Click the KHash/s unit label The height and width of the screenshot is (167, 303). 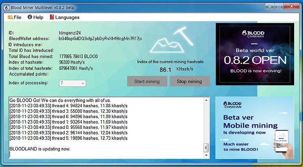coord(185,69)
